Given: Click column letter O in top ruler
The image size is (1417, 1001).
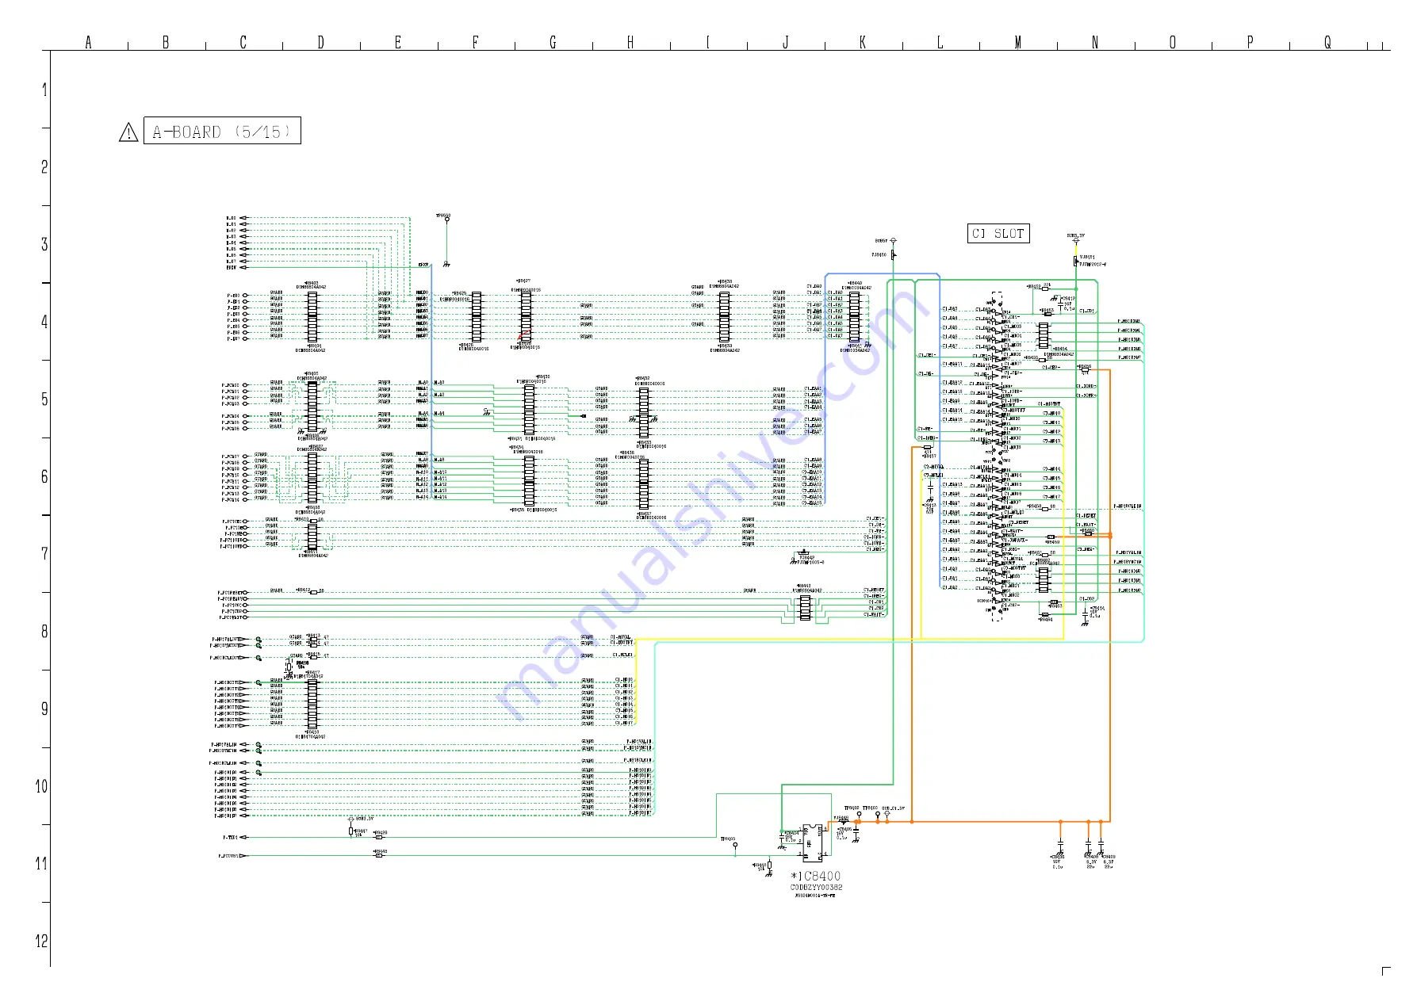Looking at the screenshot, I should (1173, 43).
